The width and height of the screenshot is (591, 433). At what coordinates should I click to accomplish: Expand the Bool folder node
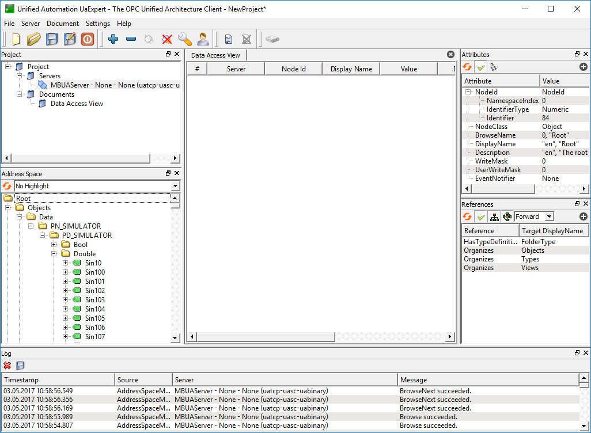[x=54, y=244]
